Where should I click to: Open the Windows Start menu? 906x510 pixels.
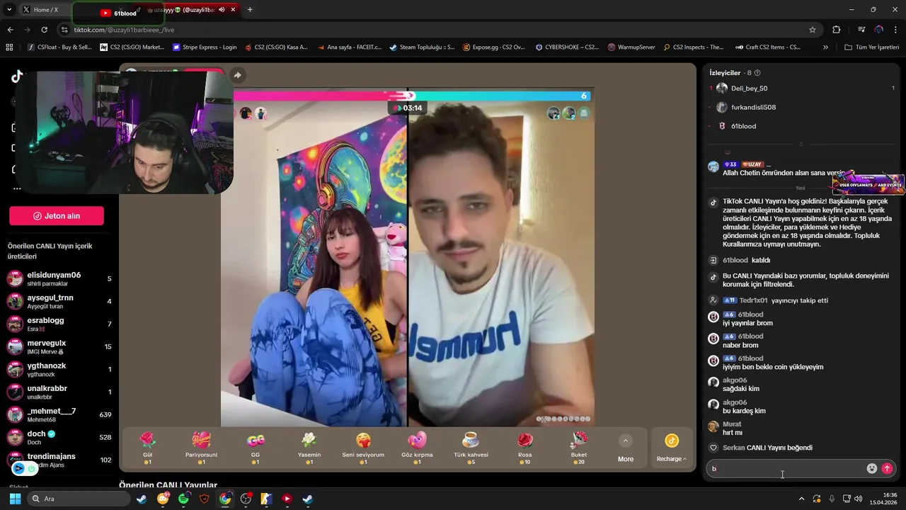[x=15, y=499]
